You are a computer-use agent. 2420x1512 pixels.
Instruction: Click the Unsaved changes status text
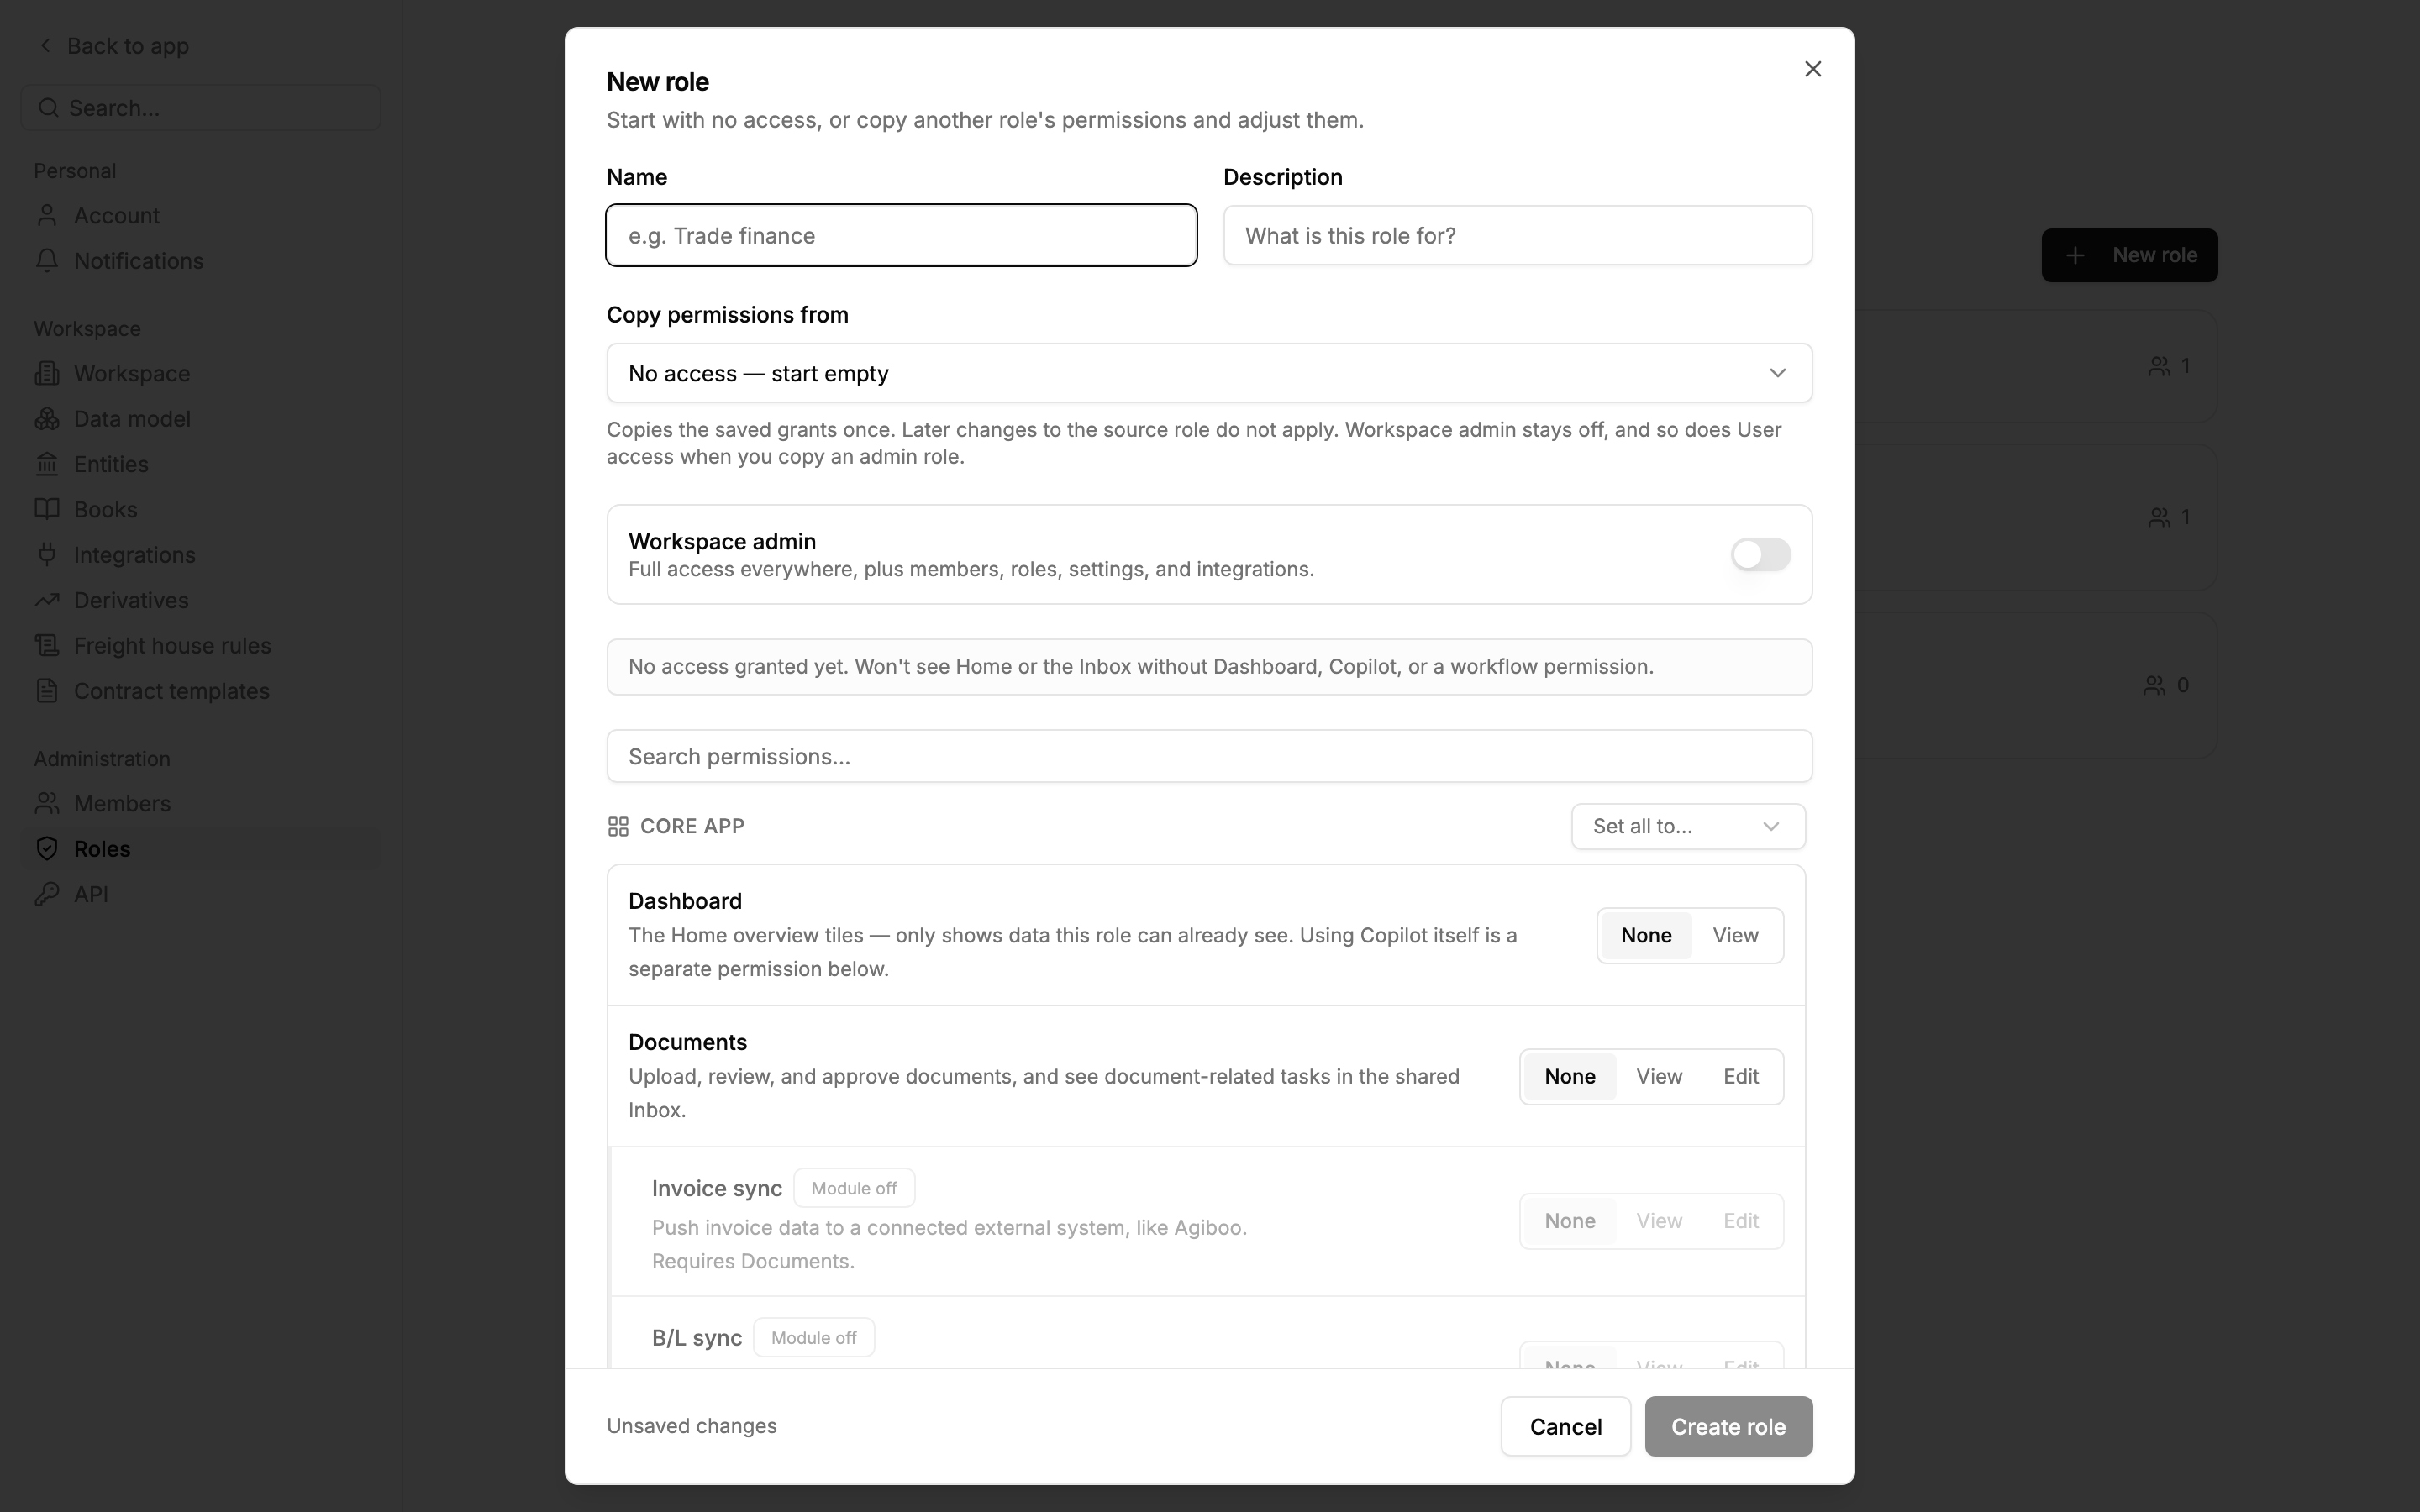(x=692, y=1427)
